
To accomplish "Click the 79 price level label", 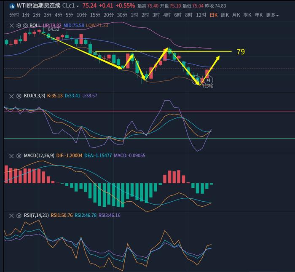I will 241,52.
